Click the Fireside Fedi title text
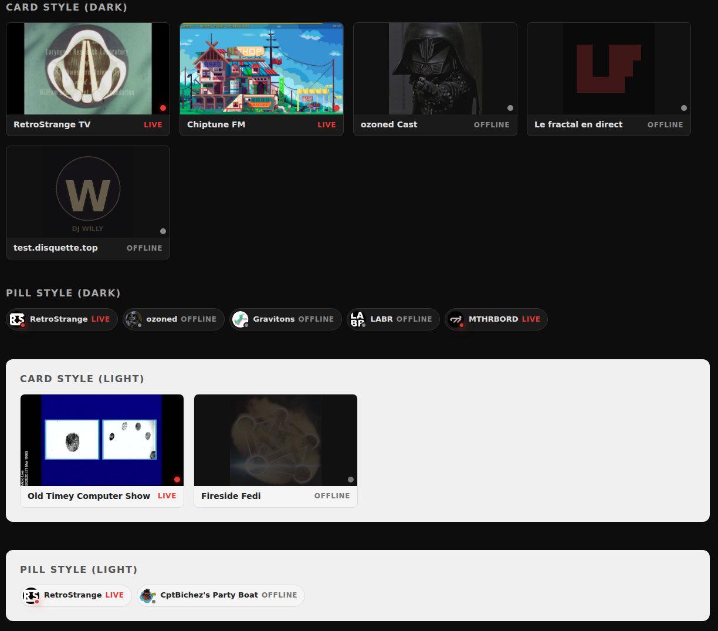 [x=231, y=496]
